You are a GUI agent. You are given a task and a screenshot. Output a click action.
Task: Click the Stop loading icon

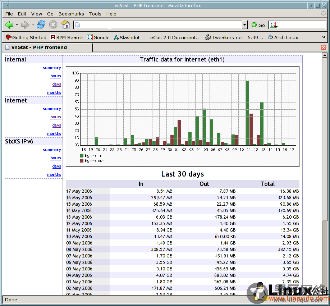click(x=53, y=24)
